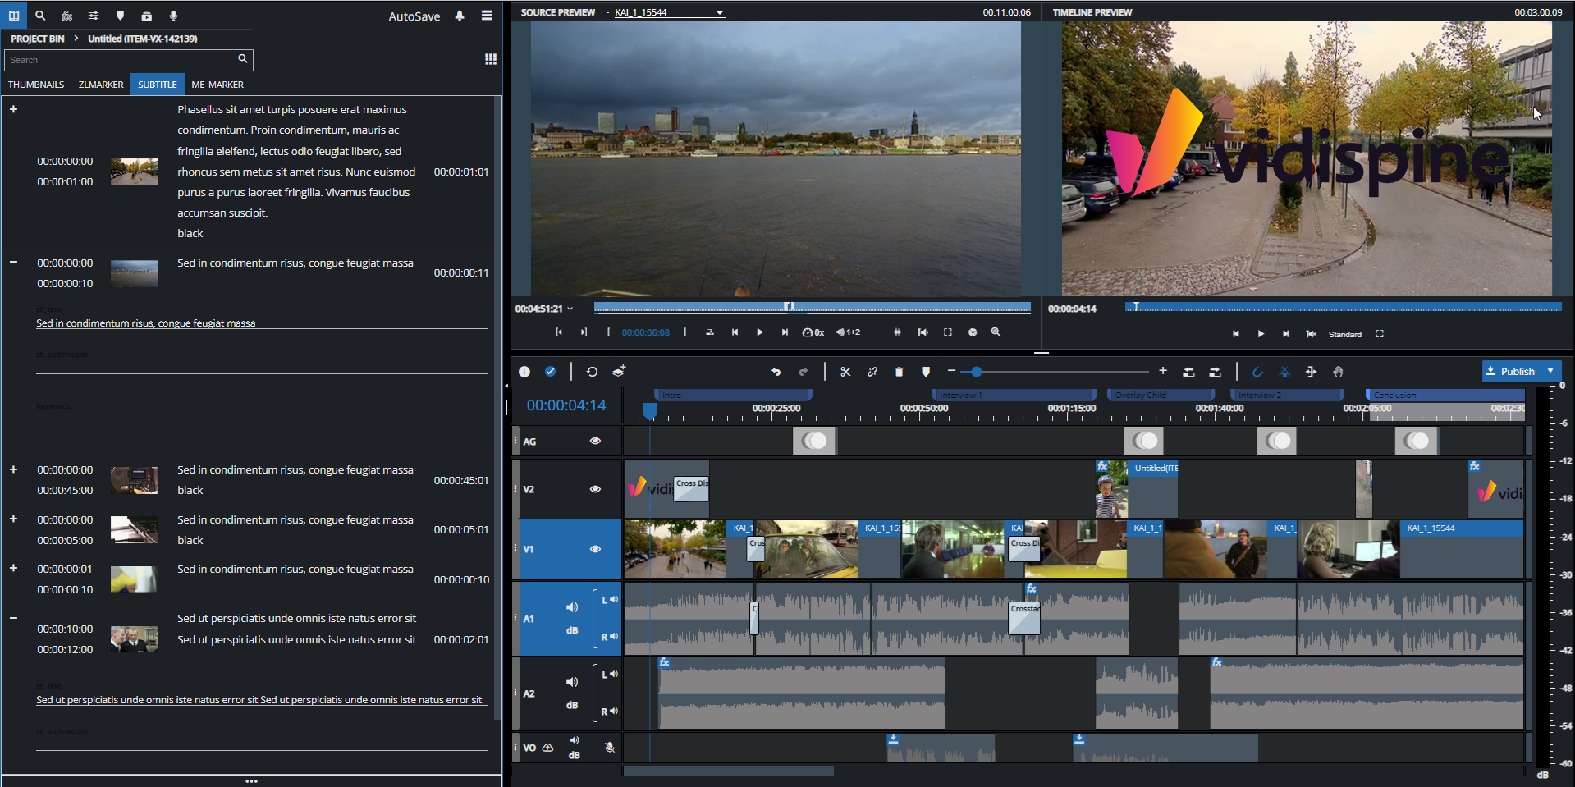Click the undo arrow in timeline toolbar
Viewport: 1575px width, 787px height.
[x=776, y=372]
